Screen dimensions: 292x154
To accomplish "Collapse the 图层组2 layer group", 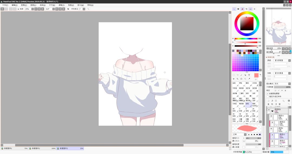I will point(272,111).
